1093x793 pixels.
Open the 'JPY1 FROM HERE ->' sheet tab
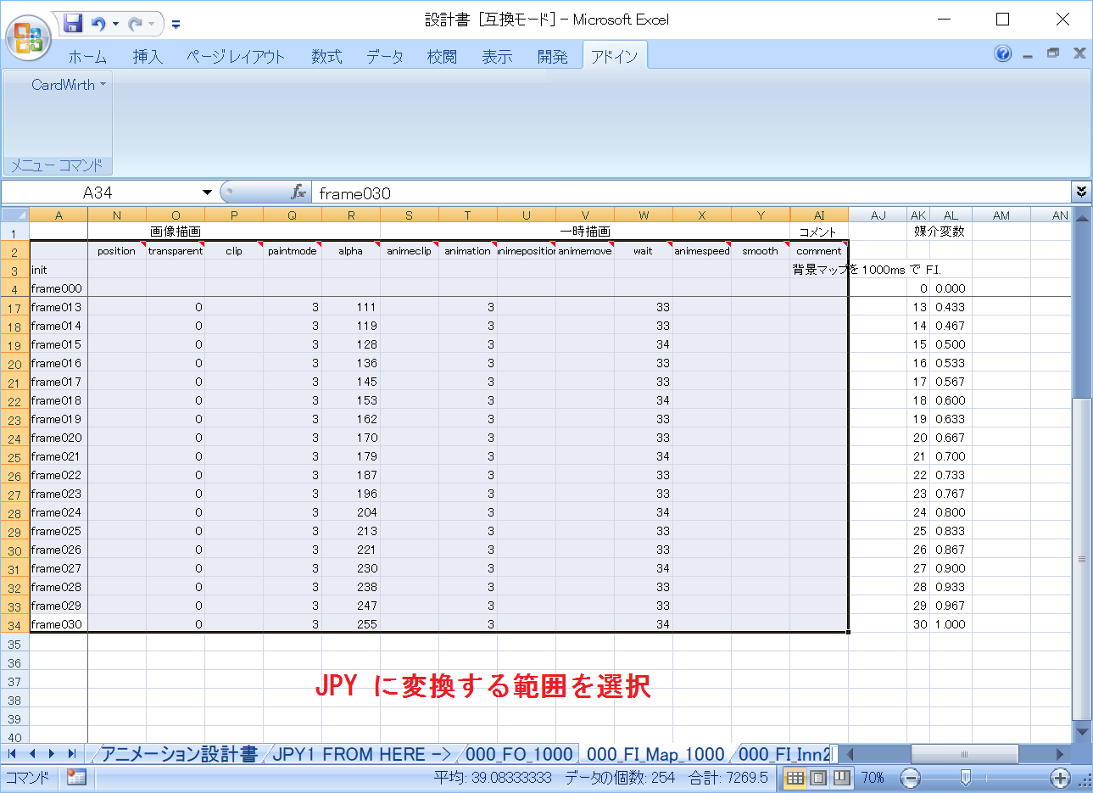pos(361,754)
